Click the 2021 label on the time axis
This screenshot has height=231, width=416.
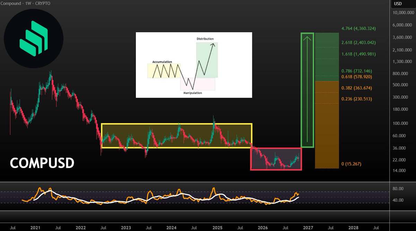(35, 228)
